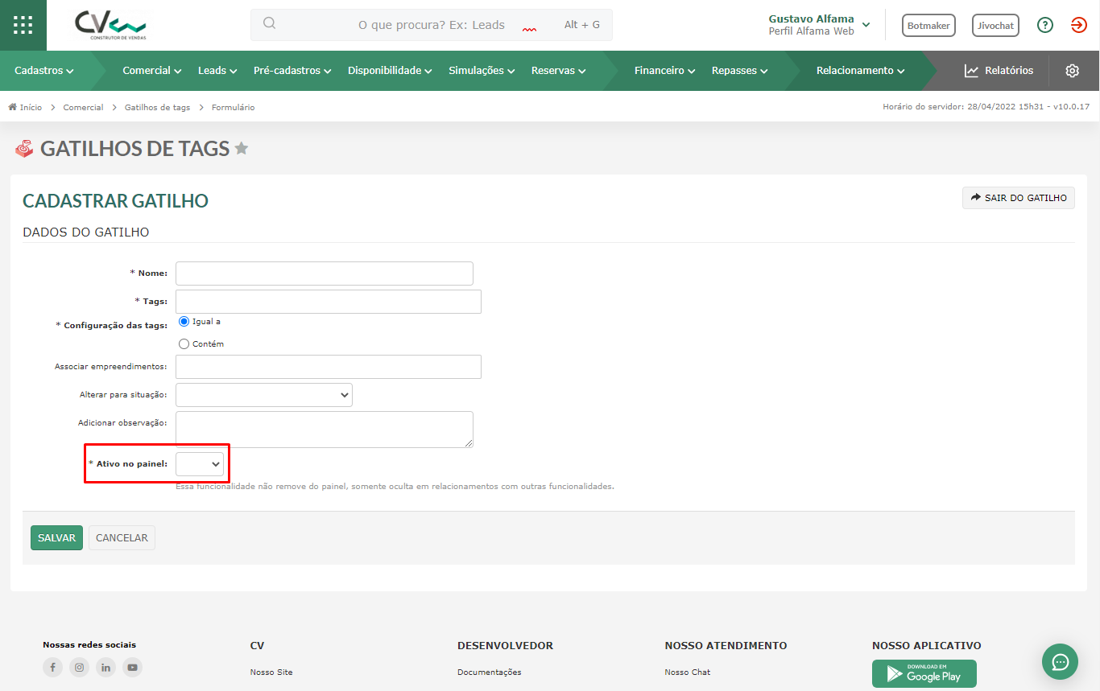Go to Comercial in breadcrumb

[83, 107]
